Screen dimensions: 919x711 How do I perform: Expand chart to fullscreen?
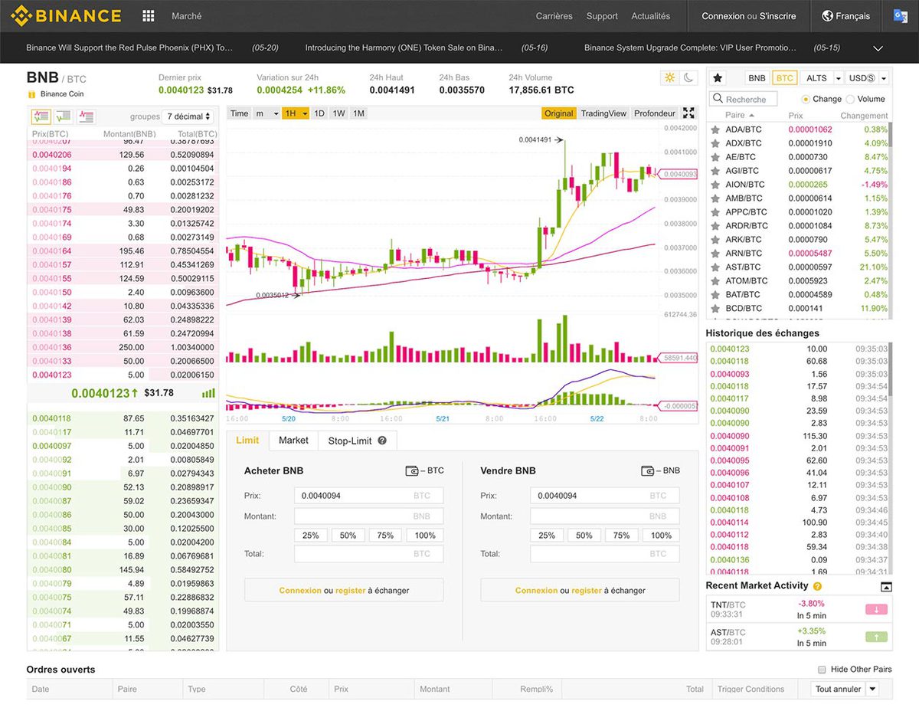(688, 113)
